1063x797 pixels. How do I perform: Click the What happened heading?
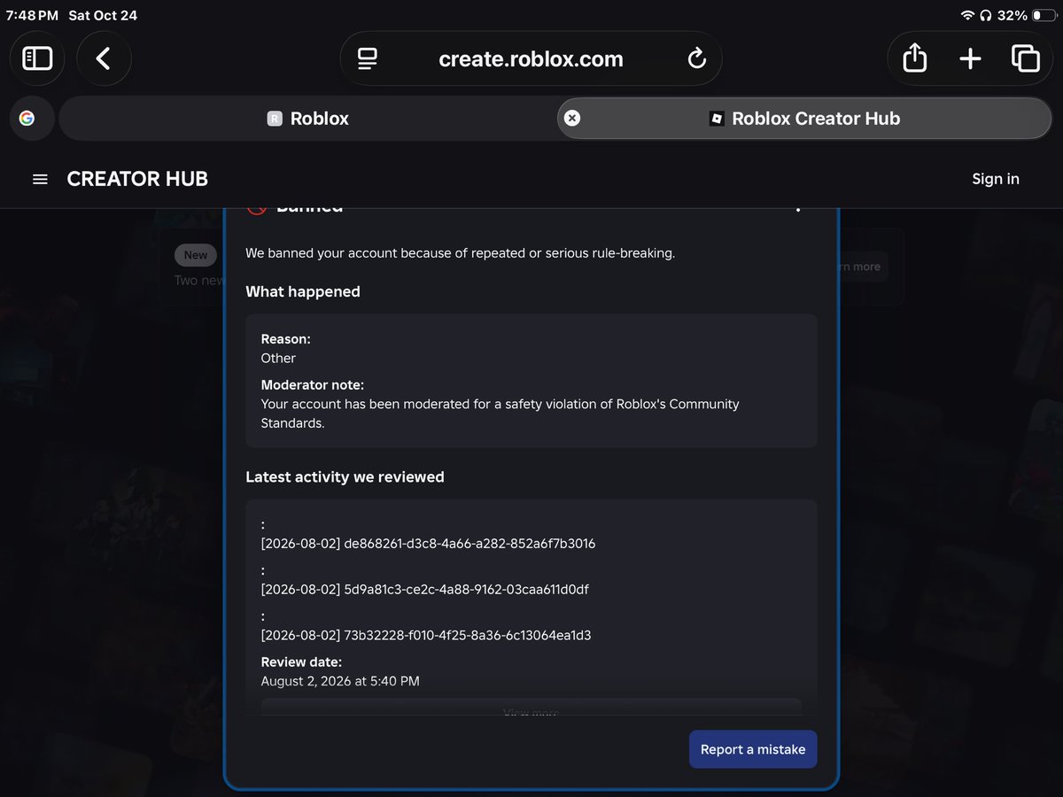(303, 291)
